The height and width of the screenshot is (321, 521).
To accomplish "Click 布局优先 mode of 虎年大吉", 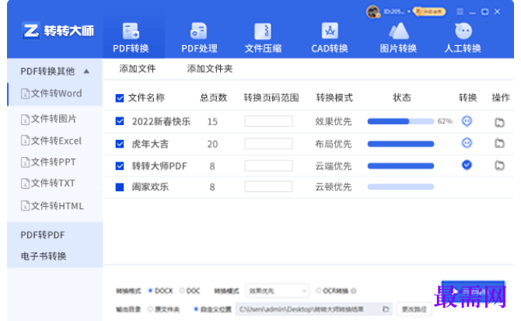I will coord(334,144).
